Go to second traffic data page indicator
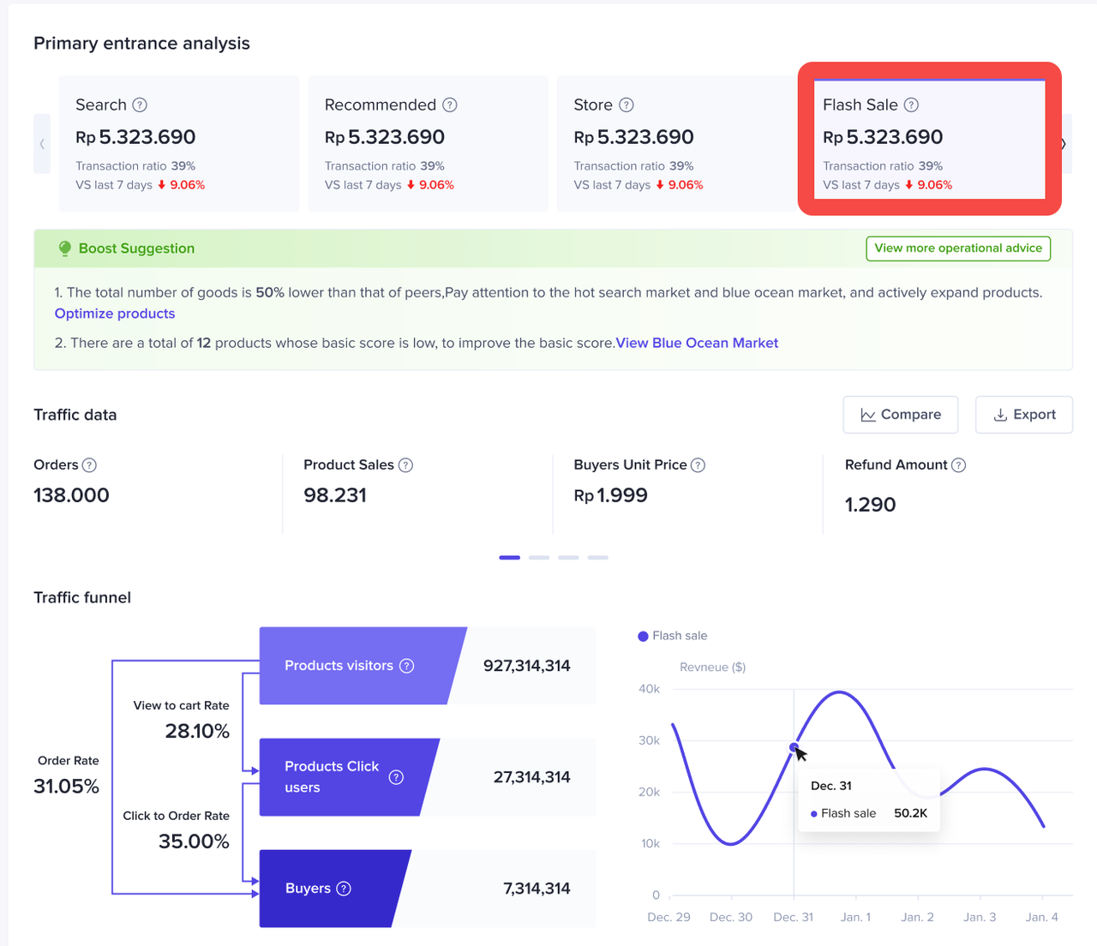The image size is (1097, 946). coord(539,558)
